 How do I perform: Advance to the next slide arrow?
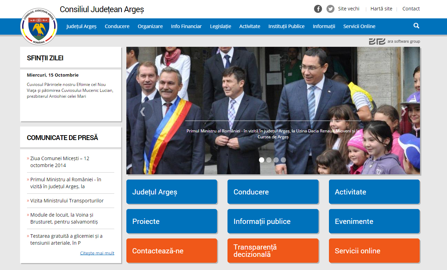pos(403,112)
